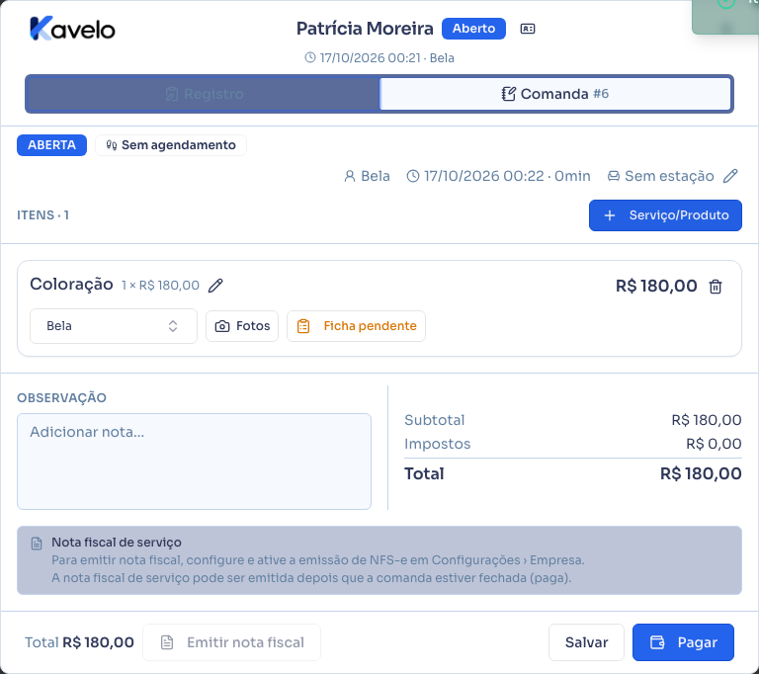Click the Bela attendant label with person icon
The width and height of the screenshot is (759, 674).
tap(367, 176)
